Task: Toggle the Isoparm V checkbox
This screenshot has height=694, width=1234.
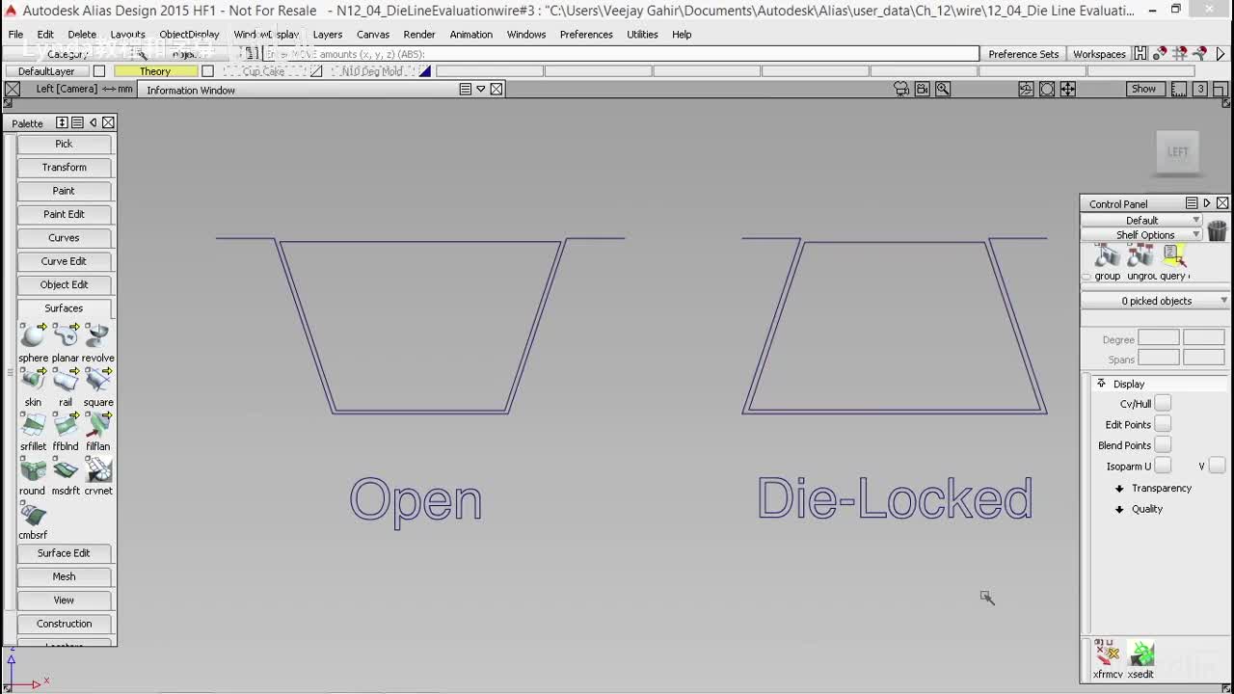Action: [x=1217, y=467]
